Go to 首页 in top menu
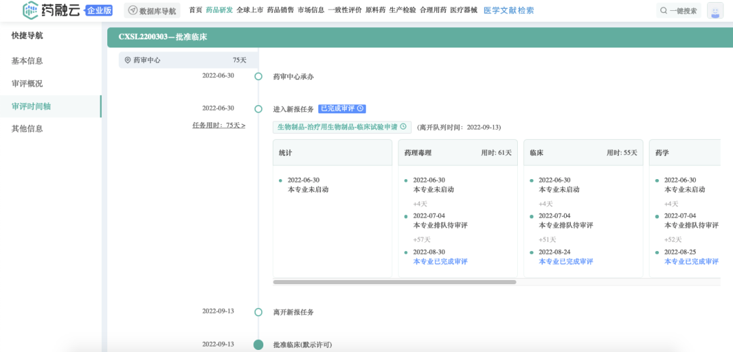 195,10
